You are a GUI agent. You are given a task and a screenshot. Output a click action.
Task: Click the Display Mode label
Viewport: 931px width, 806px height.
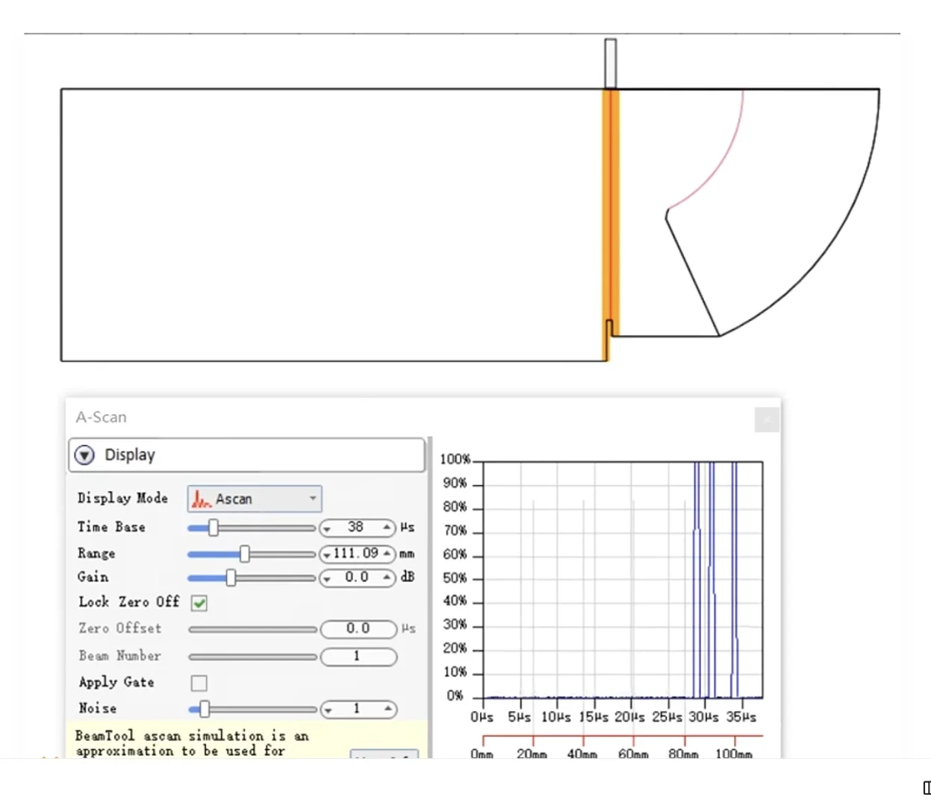point(122,499)
